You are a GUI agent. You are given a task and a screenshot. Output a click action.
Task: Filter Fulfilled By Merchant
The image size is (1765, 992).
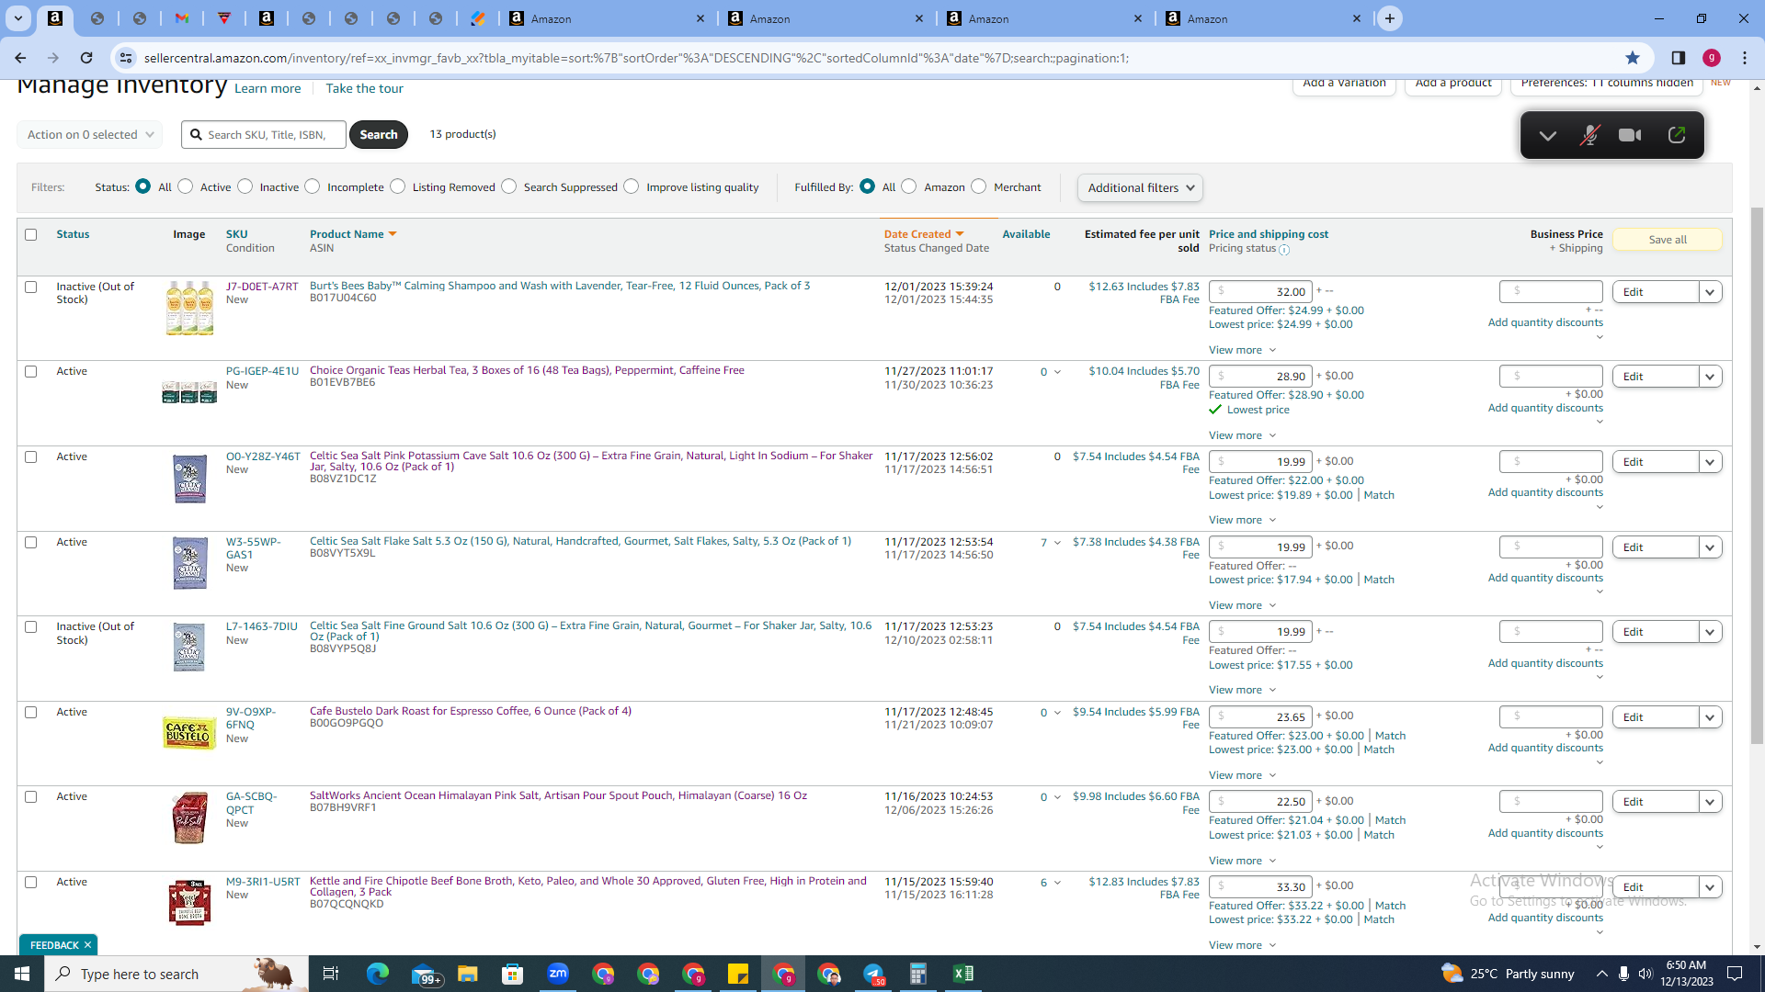click(x=979, y=186)
